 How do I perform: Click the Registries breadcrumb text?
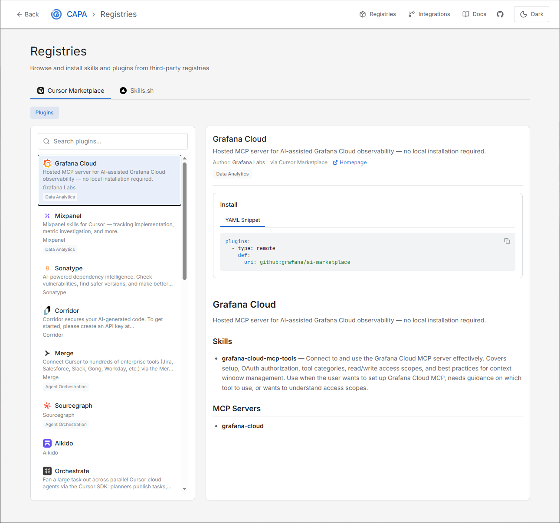click(118, 14)
